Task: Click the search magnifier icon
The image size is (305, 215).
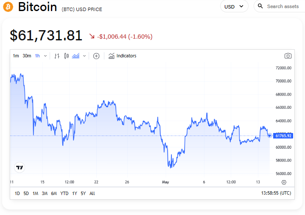Action: [x=261, y=6]
